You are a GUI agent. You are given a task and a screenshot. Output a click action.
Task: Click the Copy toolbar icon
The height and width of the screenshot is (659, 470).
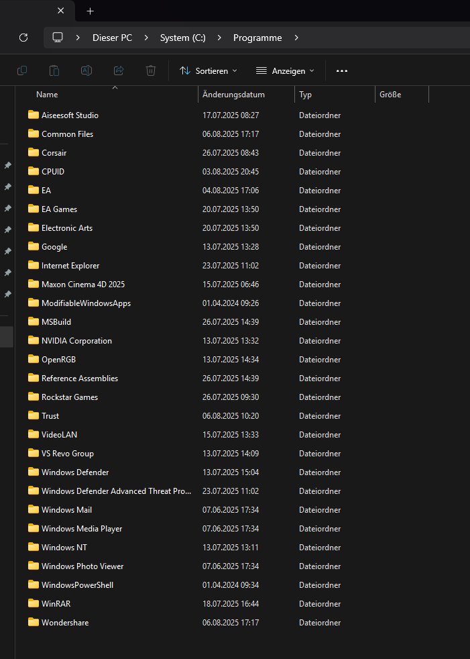pos(22,70)
